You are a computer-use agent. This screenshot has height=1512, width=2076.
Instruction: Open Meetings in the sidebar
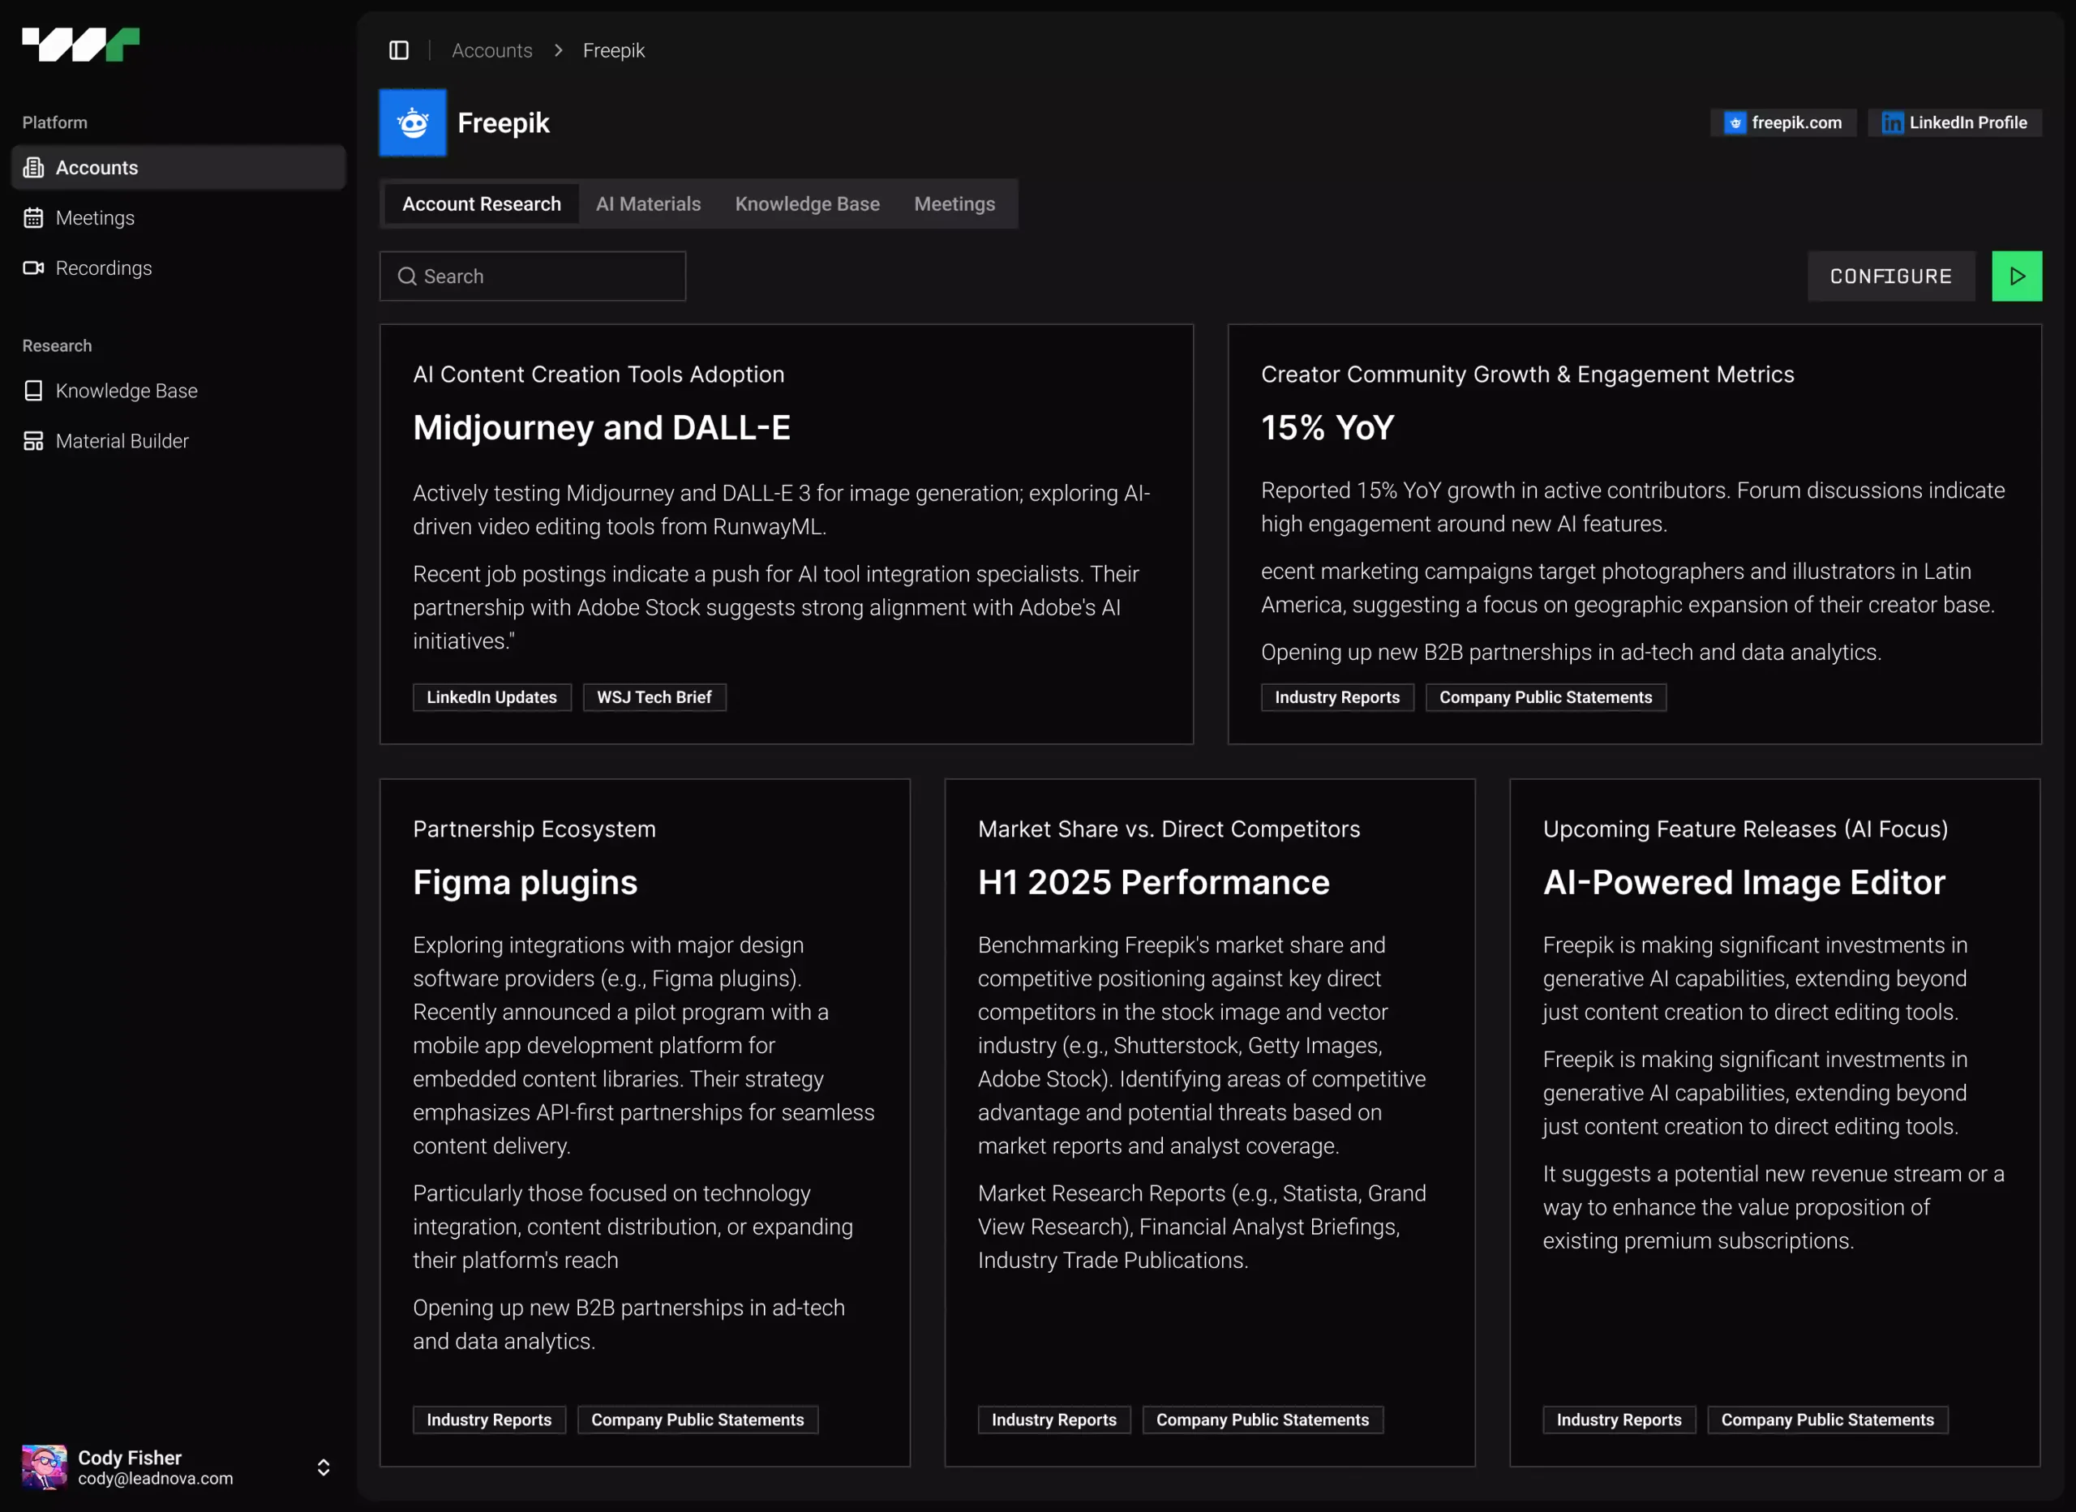(x=178, y=218)
